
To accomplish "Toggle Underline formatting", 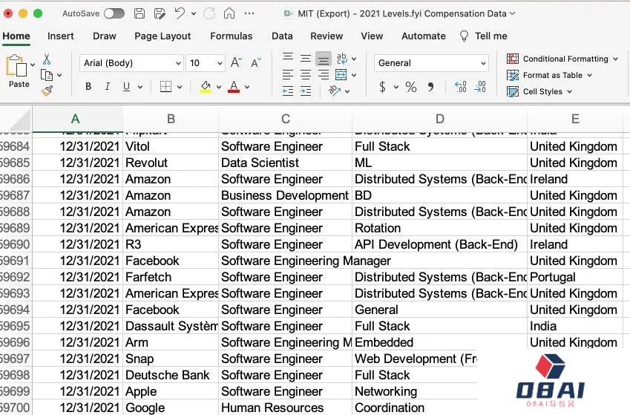I will coord(126,86).
